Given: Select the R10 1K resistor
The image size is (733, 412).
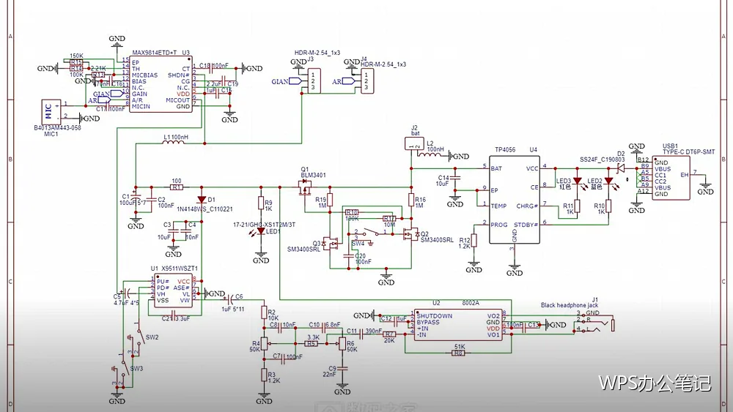Looking at the screenshot, I should [608, 206].
